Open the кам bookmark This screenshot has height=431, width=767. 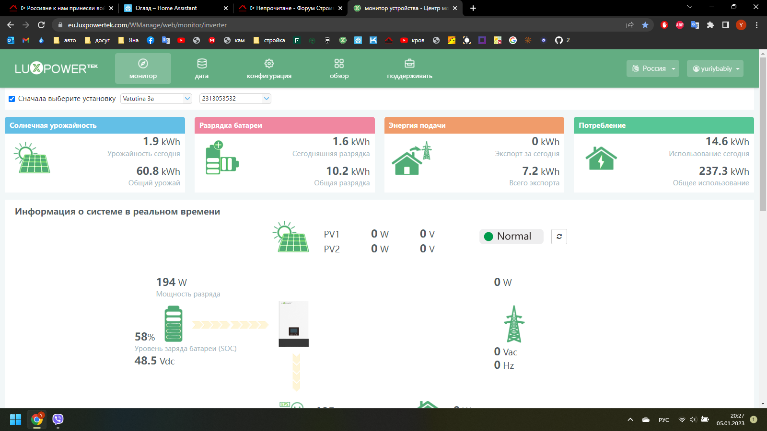(234, 40)
